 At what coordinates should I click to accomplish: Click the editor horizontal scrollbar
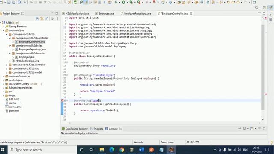(164, 123)
